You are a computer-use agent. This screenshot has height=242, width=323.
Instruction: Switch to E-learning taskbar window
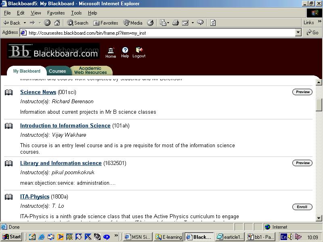(x=169, y=237)
